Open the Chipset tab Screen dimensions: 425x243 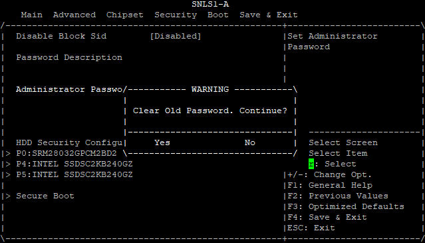(x=124, y=15)
